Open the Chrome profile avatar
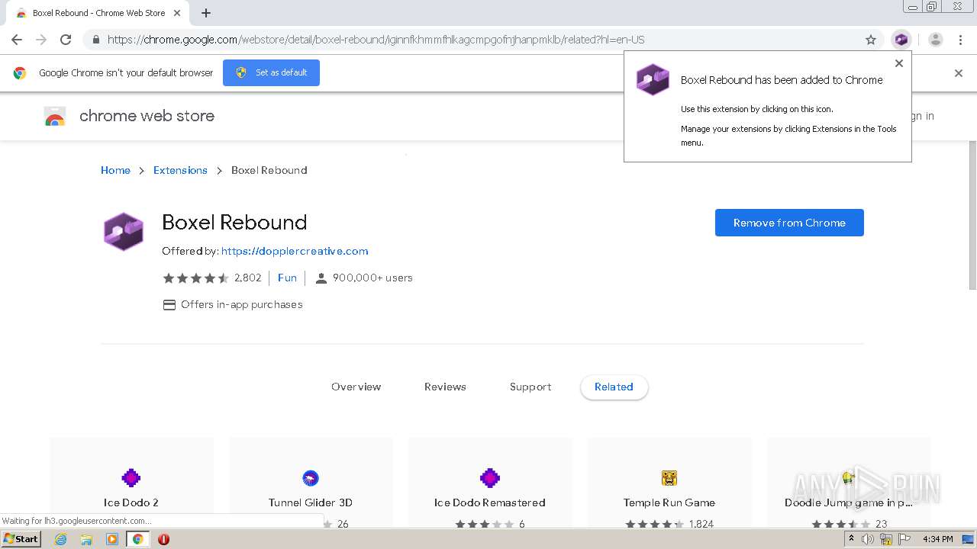 click(936, 40)
